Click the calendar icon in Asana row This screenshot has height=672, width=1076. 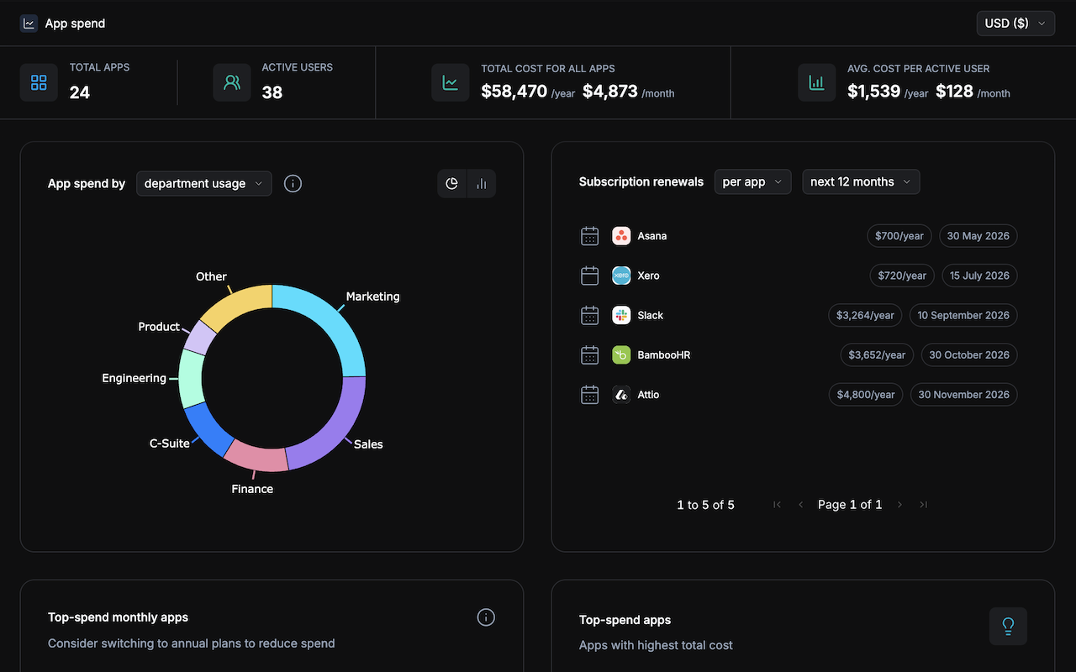pos(590,236)
